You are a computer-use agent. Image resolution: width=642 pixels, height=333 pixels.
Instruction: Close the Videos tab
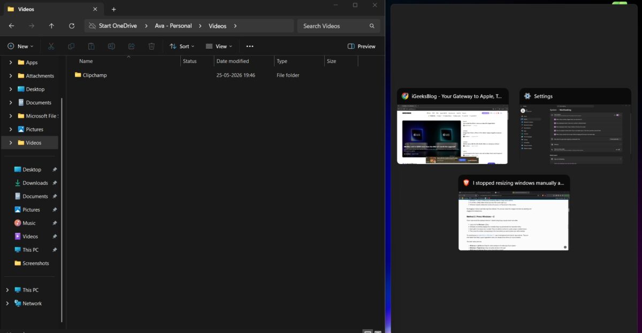pos(95,9)
